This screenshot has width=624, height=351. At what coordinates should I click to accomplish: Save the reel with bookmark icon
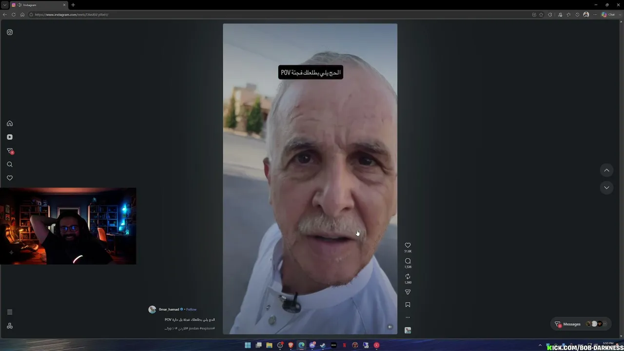(408, 305)
